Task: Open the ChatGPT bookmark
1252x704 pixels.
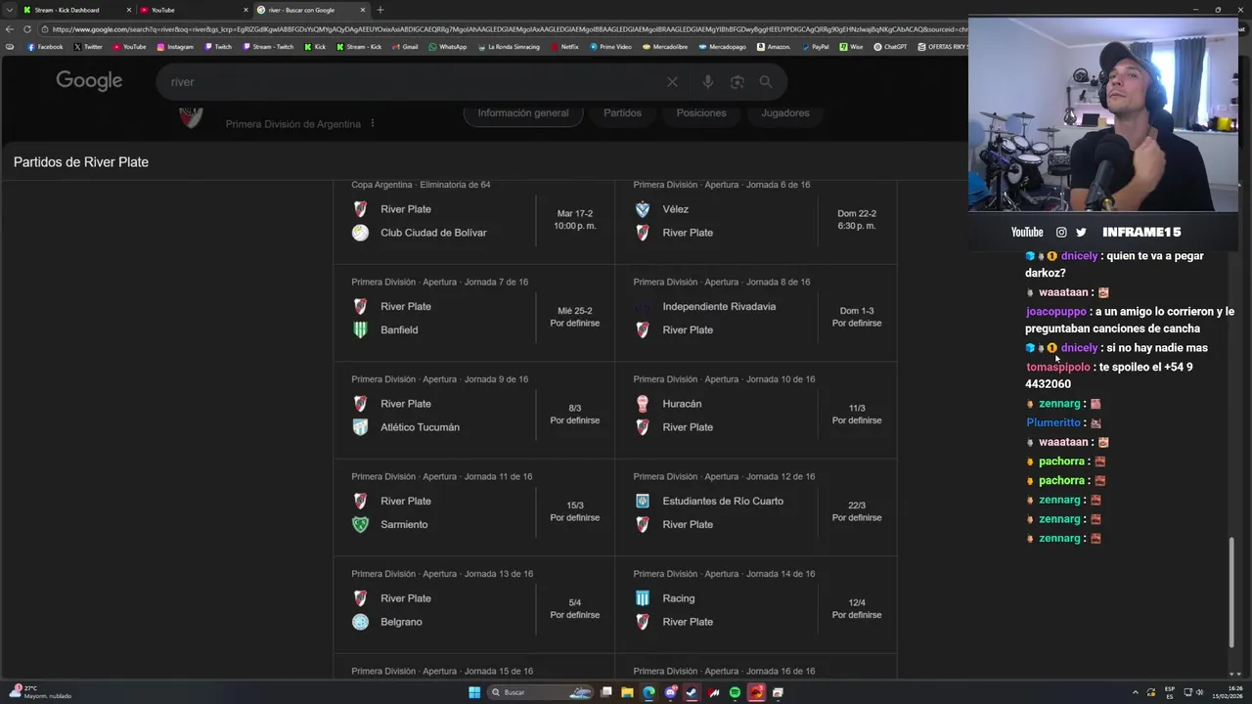Action: [890, 47]
